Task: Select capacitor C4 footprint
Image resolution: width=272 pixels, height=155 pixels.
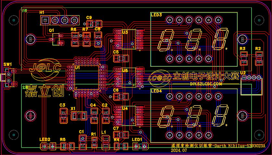Action: tap(94, 116)
